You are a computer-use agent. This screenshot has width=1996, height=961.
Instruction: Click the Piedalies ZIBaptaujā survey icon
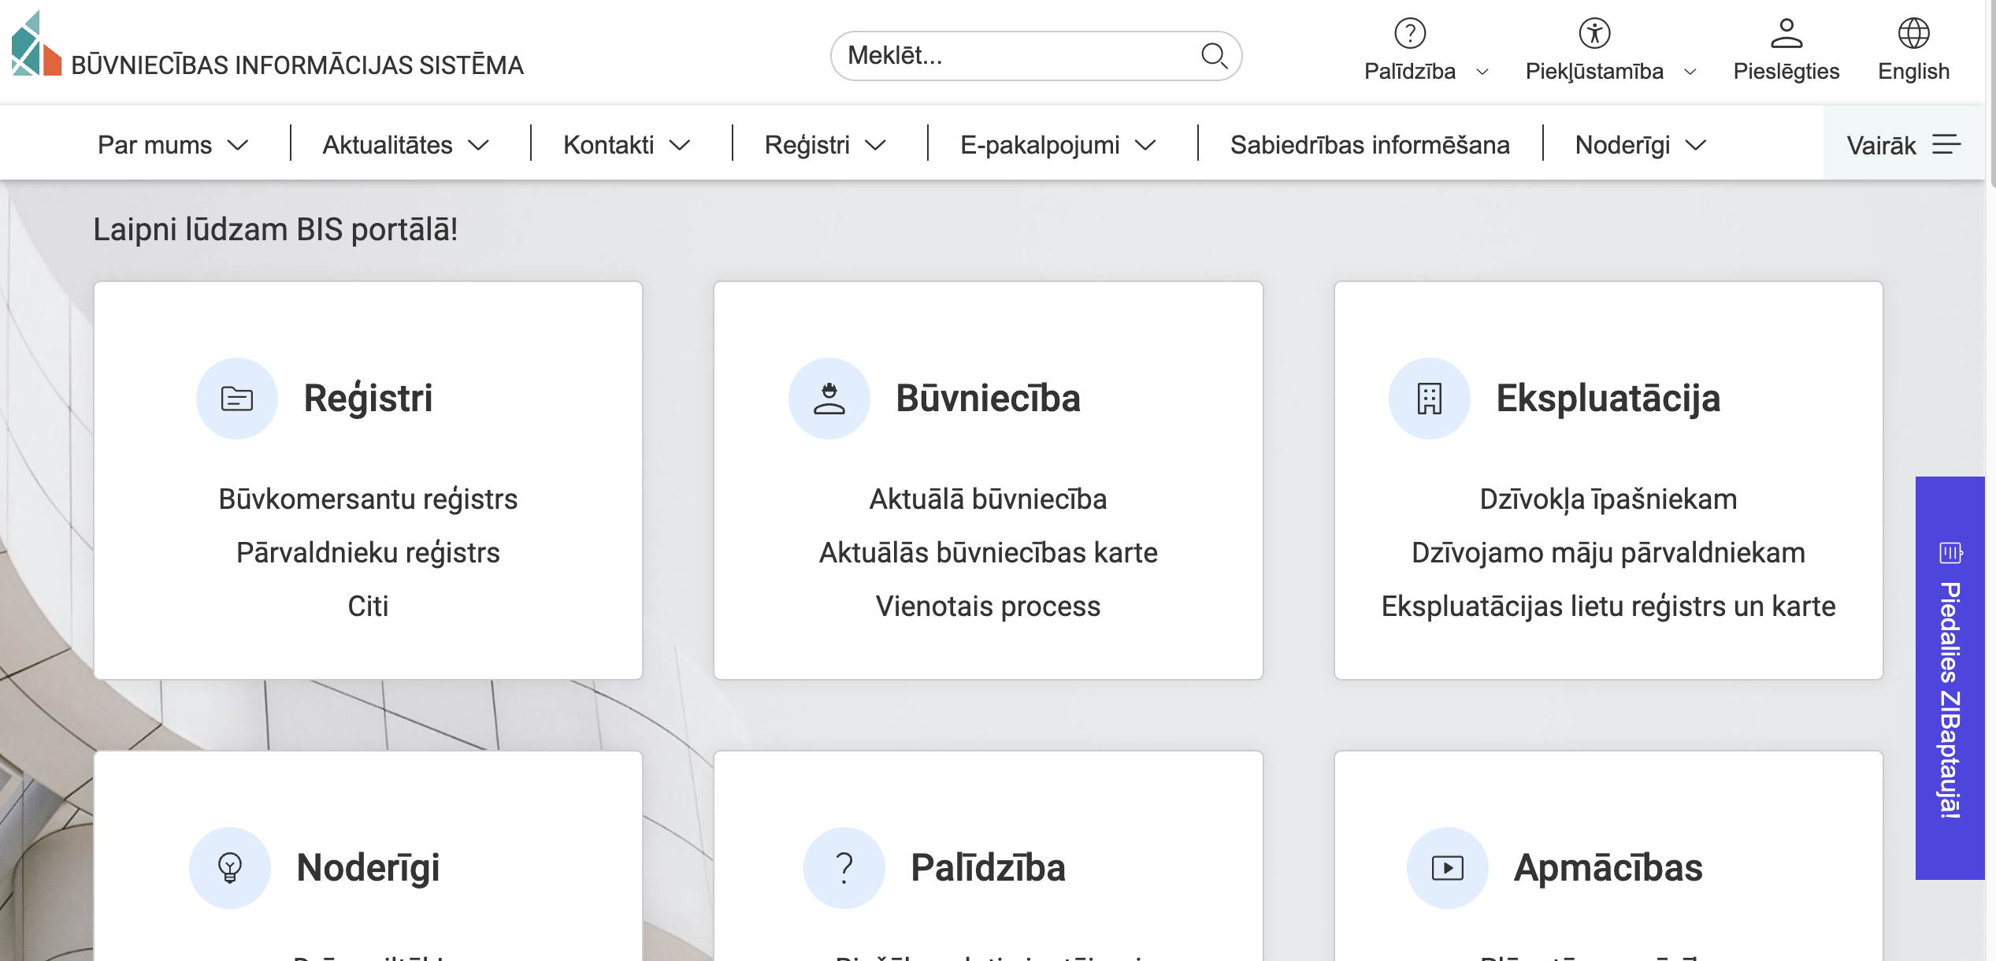tap(1950, 552)
